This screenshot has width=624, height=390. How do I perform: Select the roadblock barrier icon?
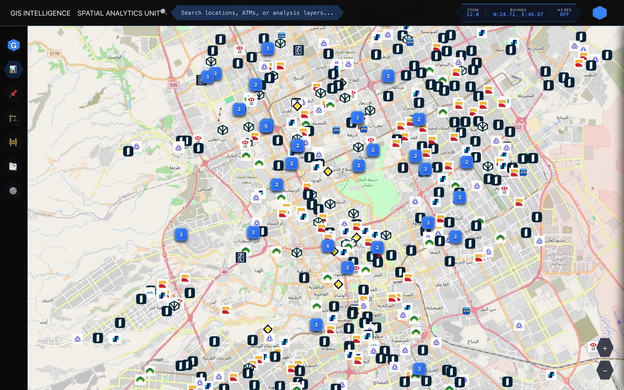click(13, 142)
